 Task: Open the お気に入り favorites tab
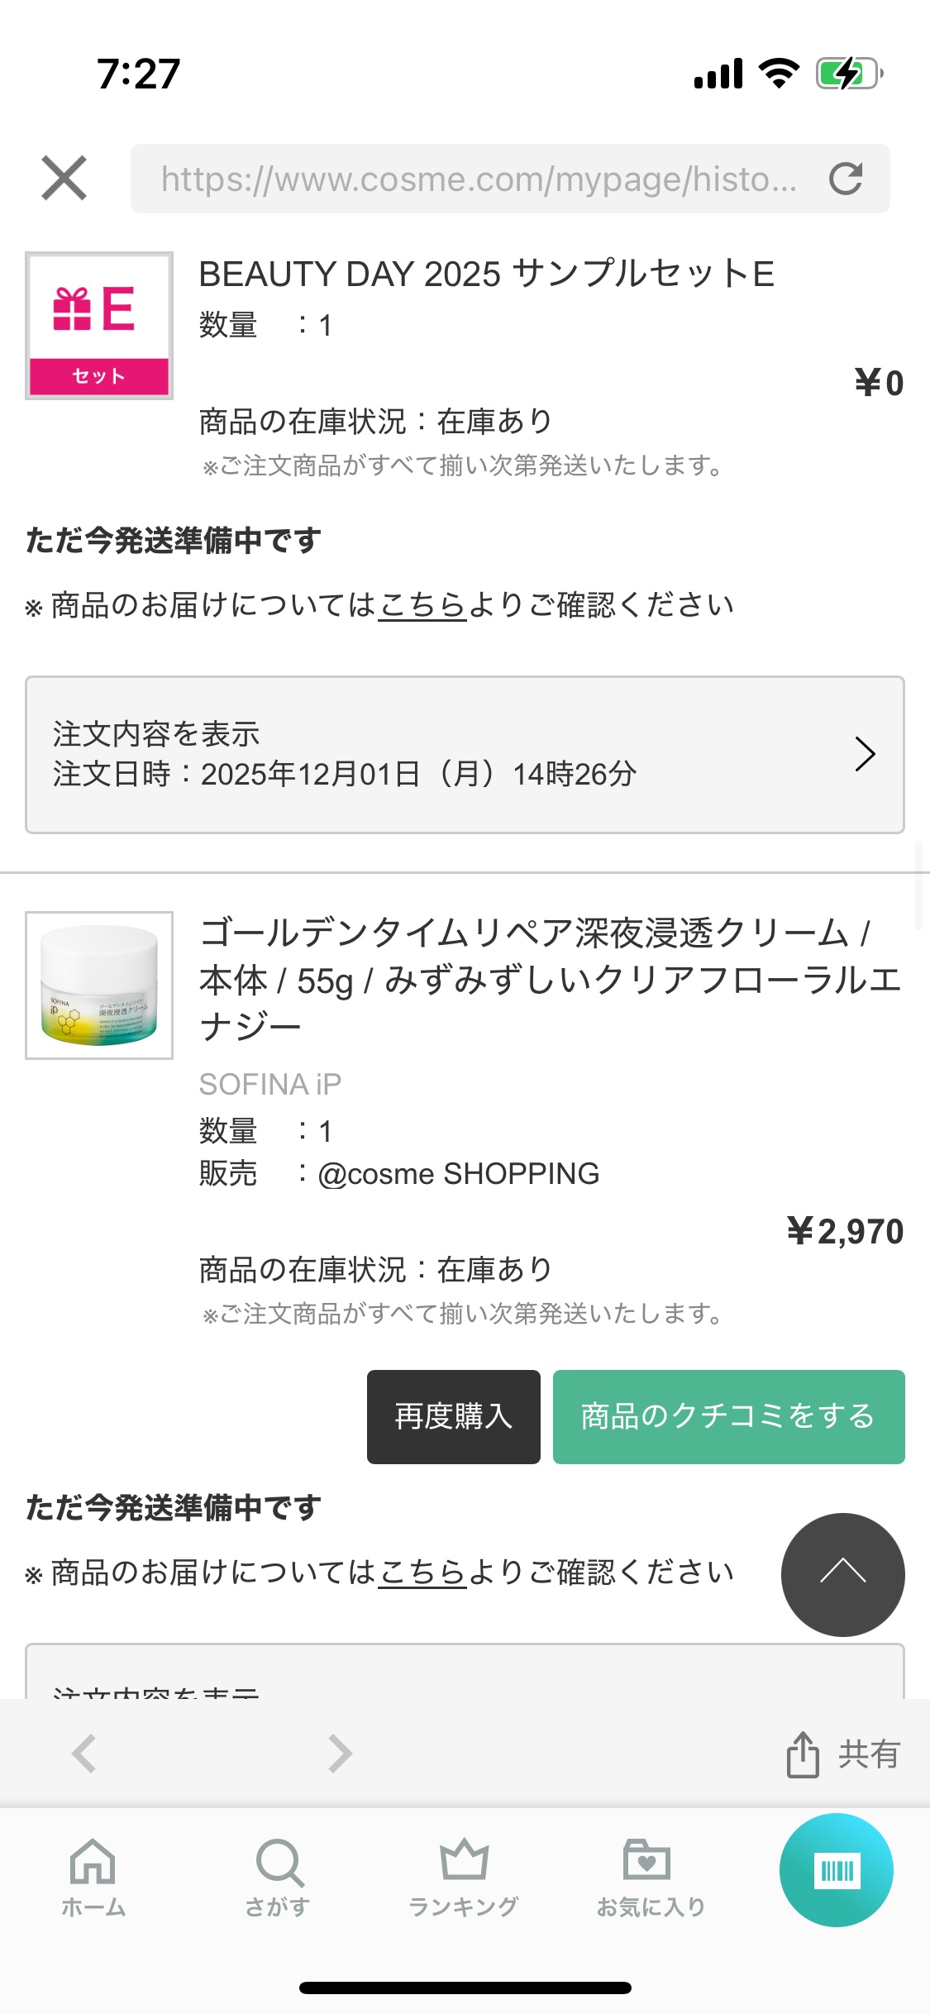(x=650, y=1877)
